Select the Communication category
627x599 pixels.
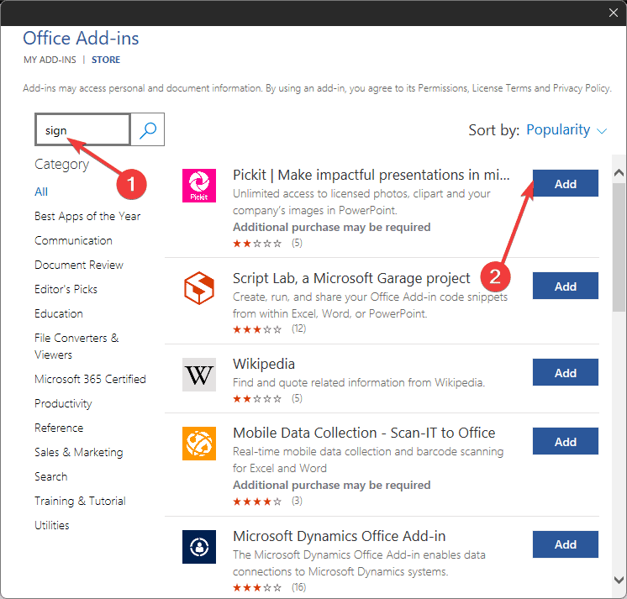point(73,240)
